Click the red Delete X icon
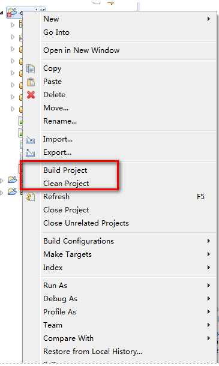Screen dimensions: 219x366 31,95
